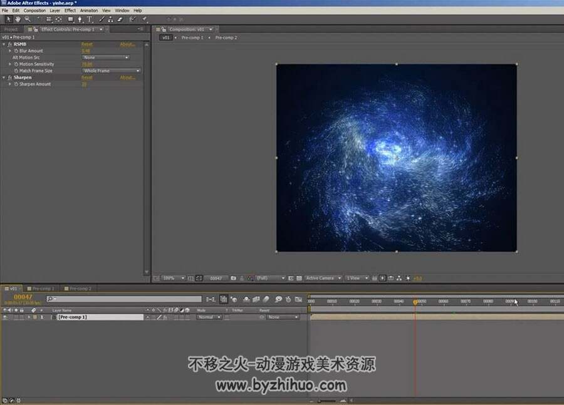The height and width of the screenshot is (405, 564).
Task: Click brainstorm icon in timeline
Action: coord(278,299)
